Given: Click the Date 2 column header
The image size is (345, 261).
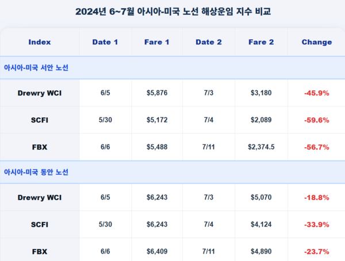Looking at the screenshot, I should [x=208, y=42].
